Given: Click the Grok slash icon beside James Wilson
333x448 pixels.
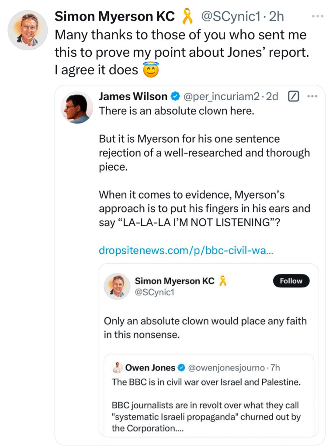Looking at the screenshot, I should point(294,97).
